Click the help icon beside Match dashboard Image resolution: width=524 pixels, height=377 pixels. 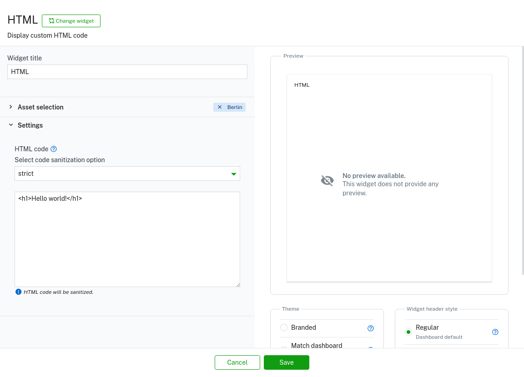371,350
